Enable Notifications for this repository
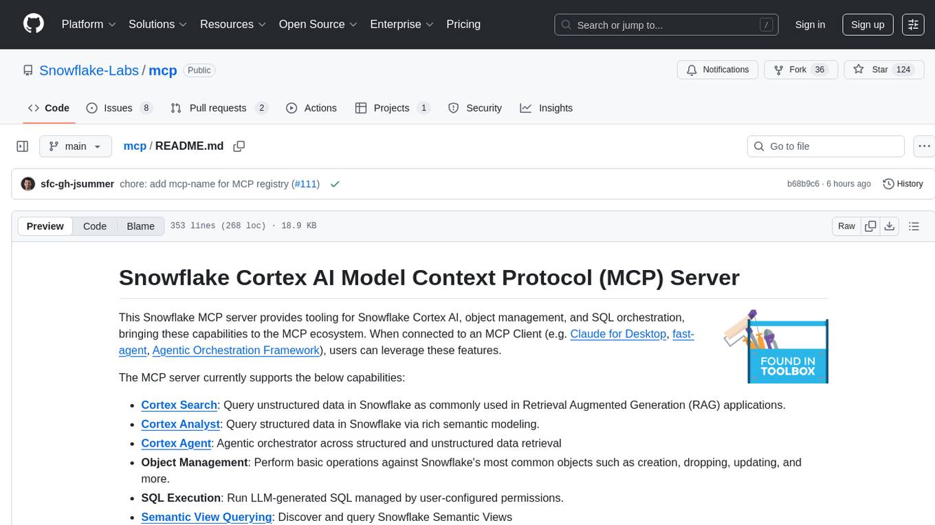This screenshot has width=935, height=525. 718,70
